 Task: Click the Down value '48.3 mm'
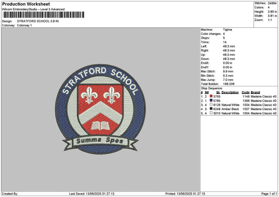(229, 59)
